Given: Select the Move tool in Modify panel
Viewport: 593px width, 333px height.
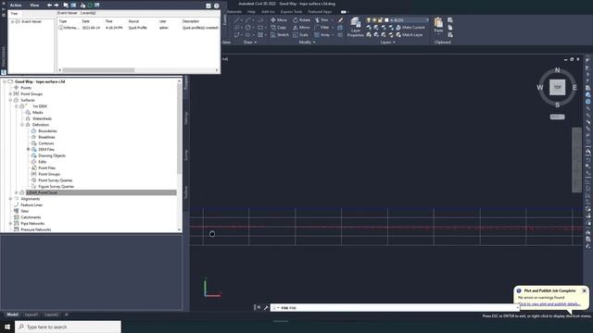Looking at the screenshot, I should (279, 20).
